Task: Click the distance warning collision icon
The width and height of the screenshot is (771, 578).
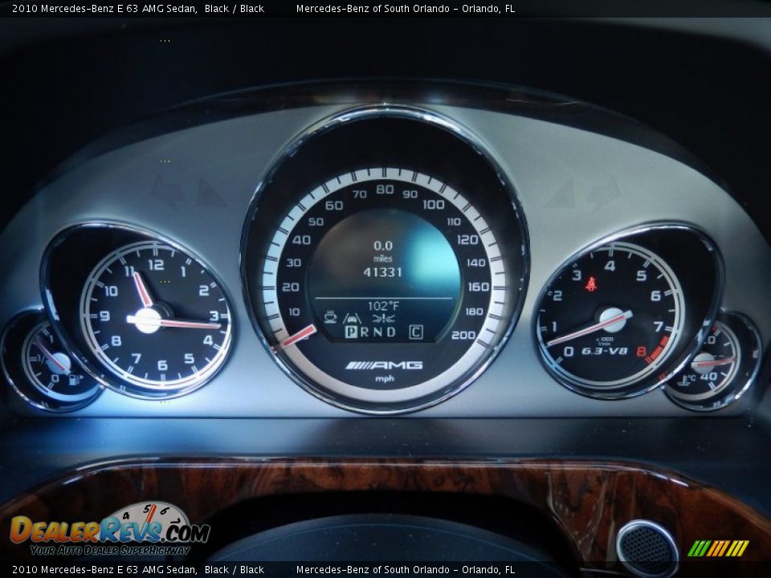Action: coord(383,317)
